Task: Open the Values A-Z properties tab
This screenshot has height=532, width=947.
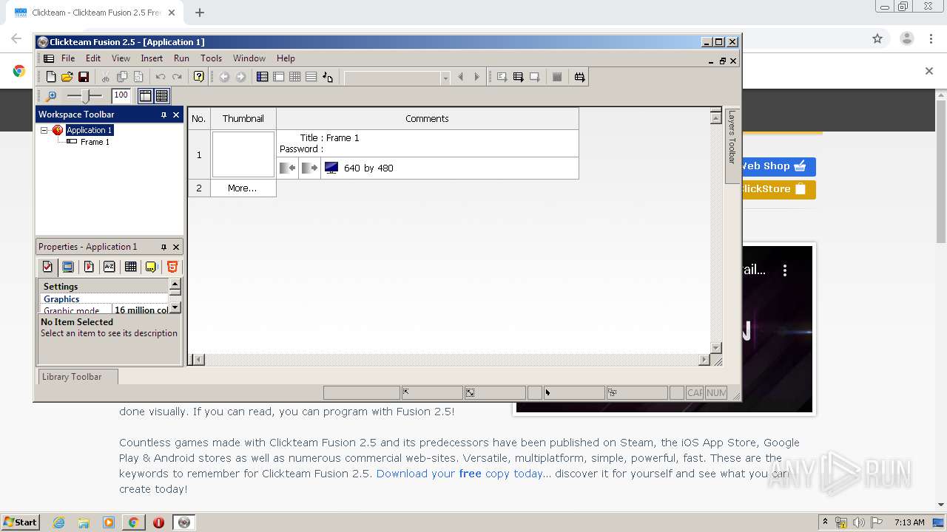Action: 109,267
